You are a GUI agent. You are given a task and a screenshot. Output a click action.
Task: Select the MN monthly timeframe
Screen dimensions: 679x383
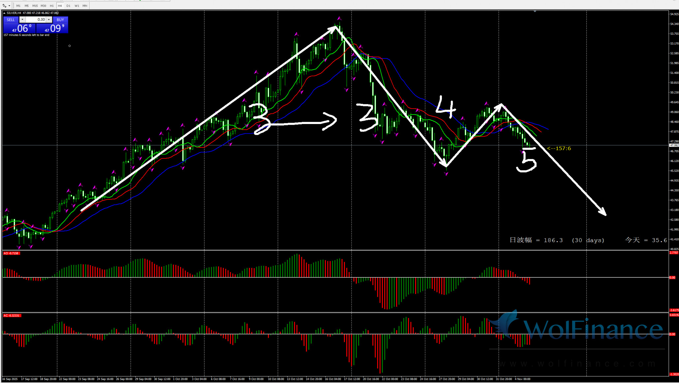coord(85,6)
